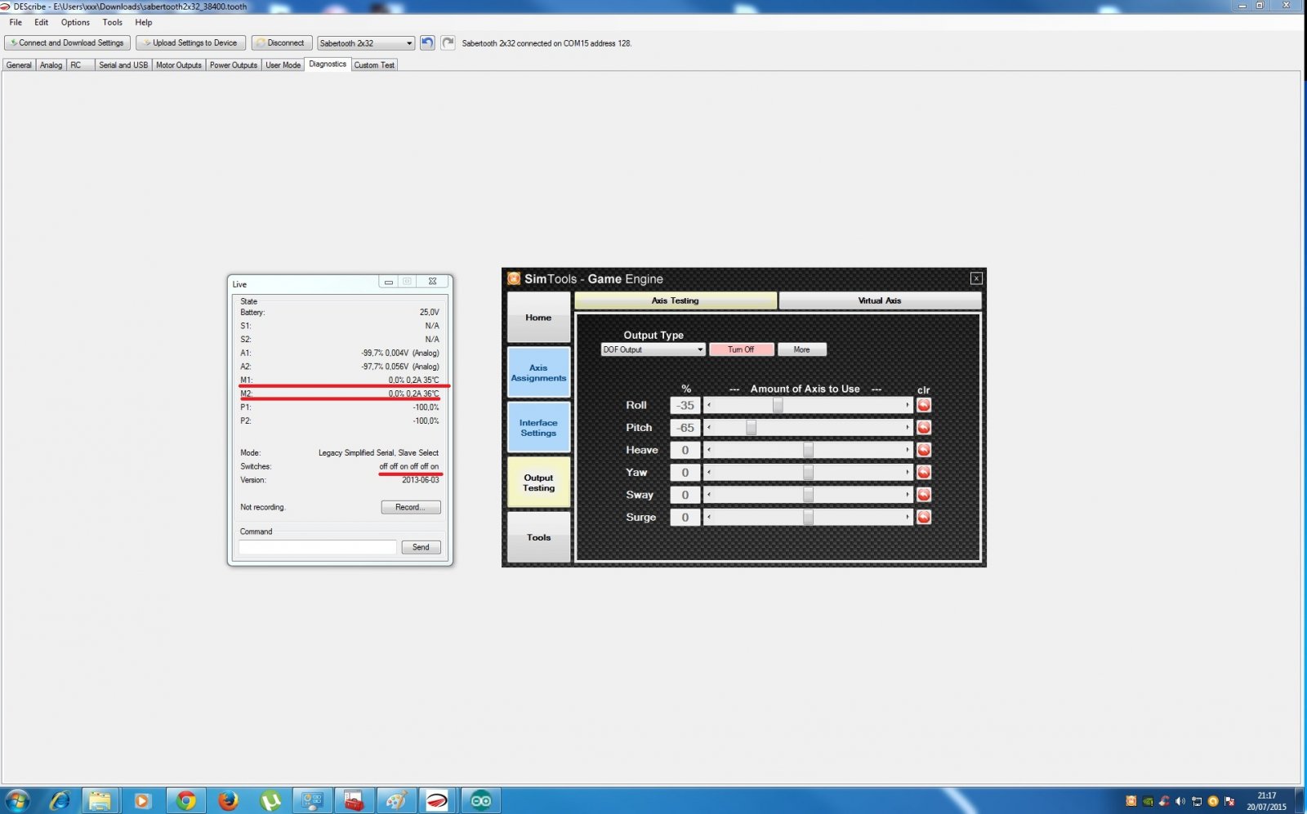Open the Action Center flag tray icon
Viewport: 1307px width, 814px height.
click(1229, 801)
